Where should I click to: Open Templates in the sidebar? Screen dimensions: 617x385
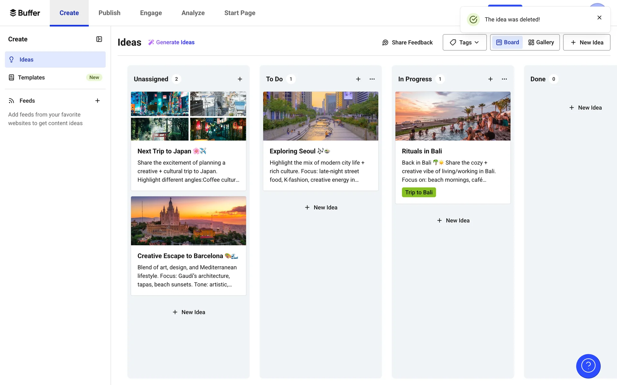click(x=31, y=77)
